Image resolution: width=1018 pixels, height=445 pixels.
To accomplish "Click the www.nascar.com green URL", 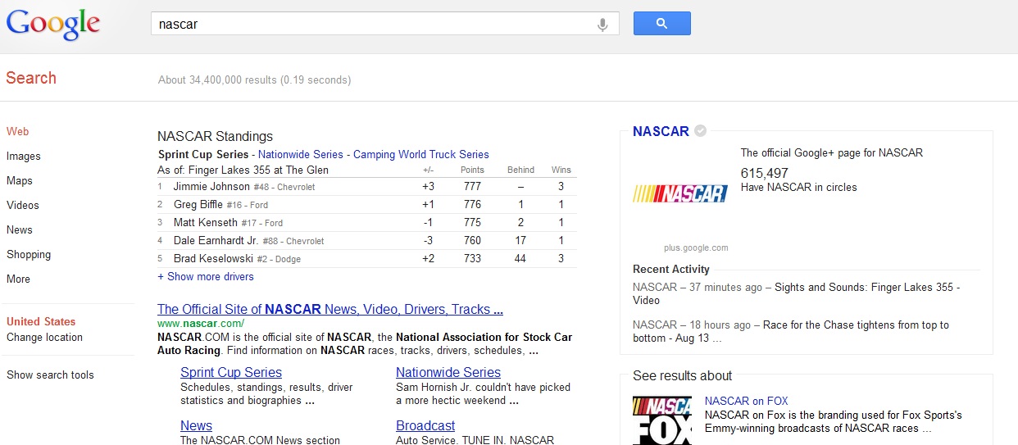I will 201,324.
